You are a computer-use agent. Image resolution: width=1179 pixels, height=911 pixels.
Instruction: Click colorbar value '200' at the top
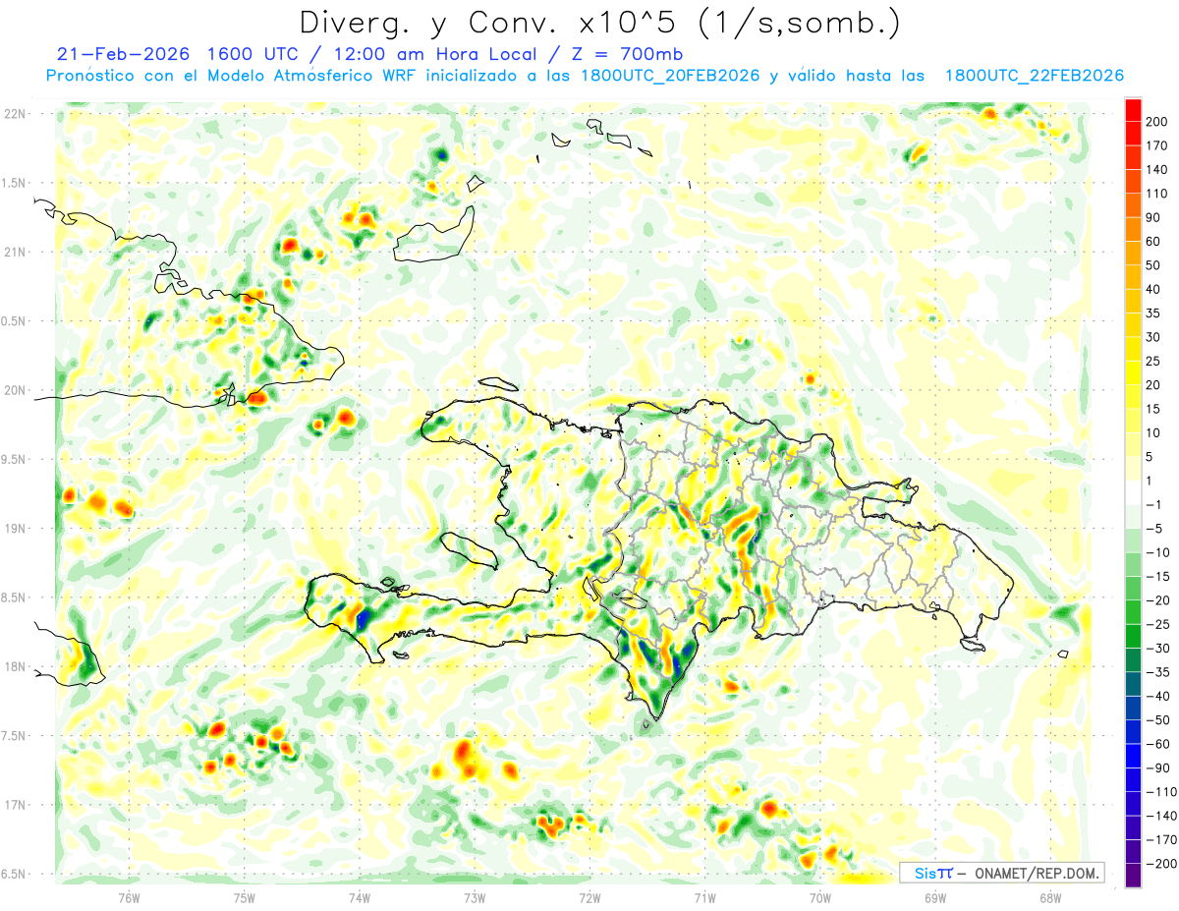point(1158,123)
